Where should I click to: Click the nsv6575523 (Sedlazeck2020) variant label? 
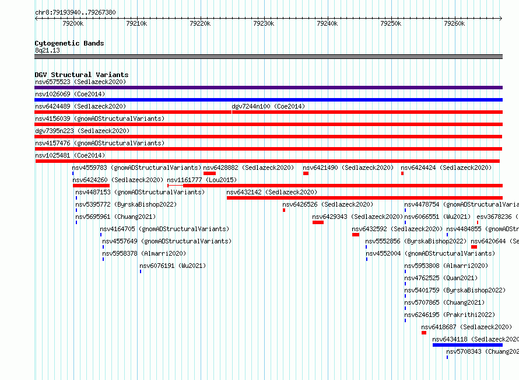point(80,82)
